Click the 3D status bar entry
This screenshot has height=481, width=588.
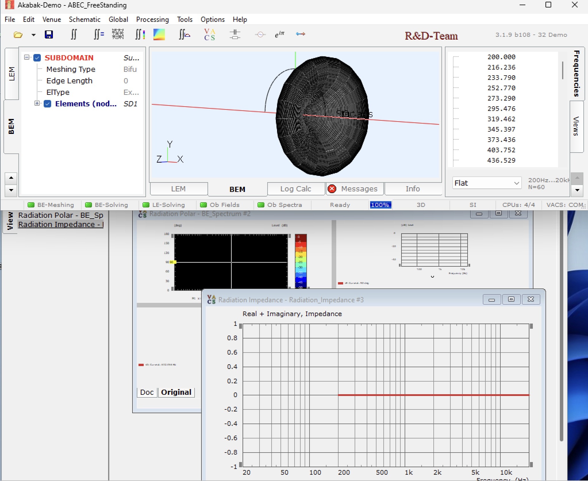point(421,205)
